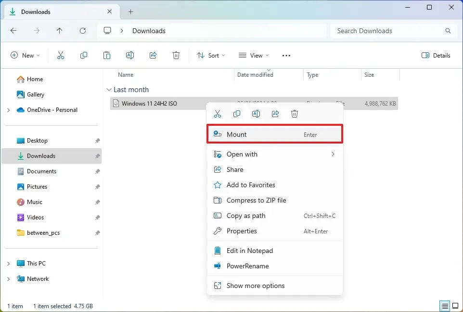Toggle the Details pane button
Screen dimensions: 463x312
[436, 56]
